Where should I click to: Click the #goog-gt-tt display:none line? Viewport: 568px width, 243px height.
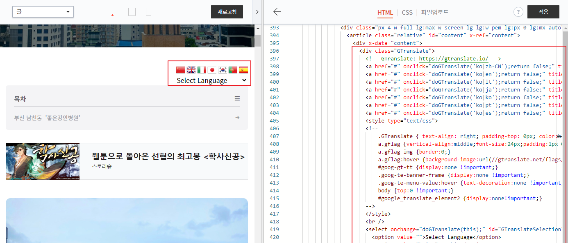pos(438,167)
